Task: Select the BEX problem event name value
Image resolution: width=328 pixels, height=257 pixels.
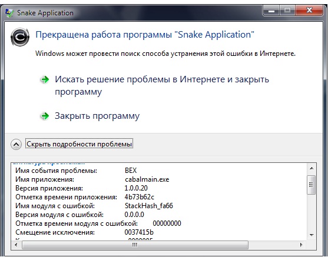Action: [x=131, y=171]
